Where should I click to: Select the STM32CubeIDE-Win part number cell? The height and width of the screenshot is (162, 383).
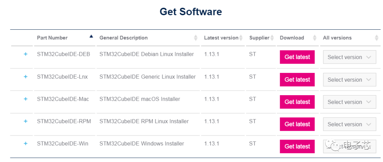[x=62, y=144]
